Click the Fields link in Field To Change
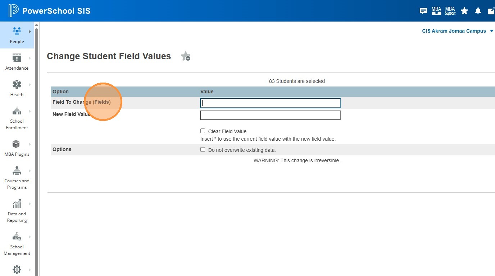495x276 pixels. [x=102, y=102]
